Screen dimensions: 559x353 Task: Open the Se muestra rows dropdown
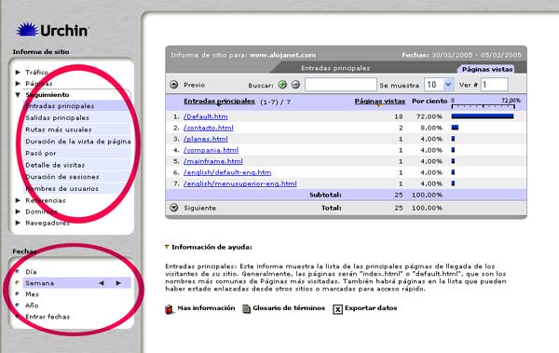tap(448, 85)
